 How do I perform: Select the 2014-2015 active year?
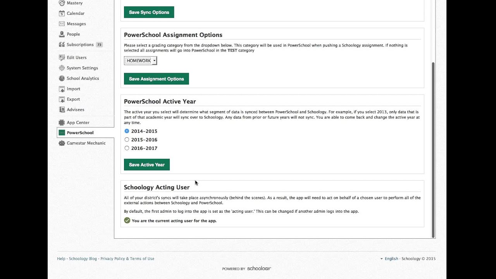click(127, 131)
